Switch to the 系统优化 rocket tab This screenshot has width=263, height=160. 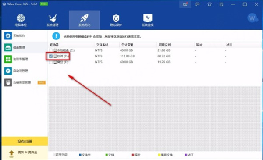pos(84,20)
